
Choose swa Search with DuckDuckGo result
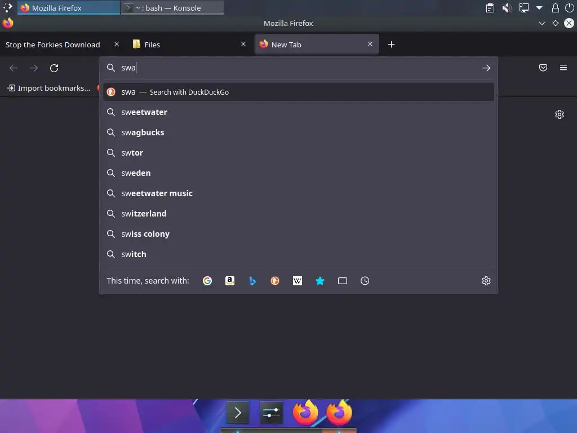[x=299, y=92]
